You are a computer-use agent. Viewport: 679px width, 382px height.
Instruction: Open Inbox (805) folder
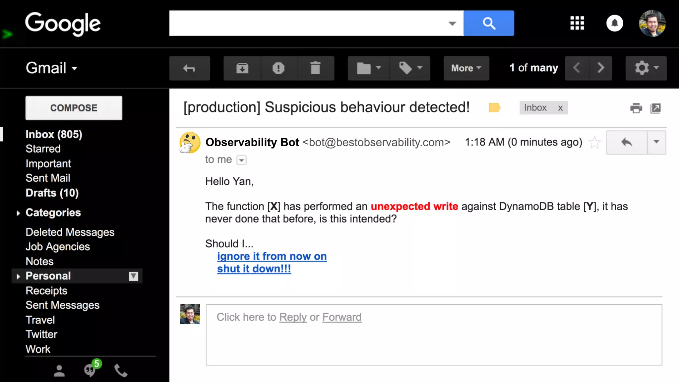point(54,134)
